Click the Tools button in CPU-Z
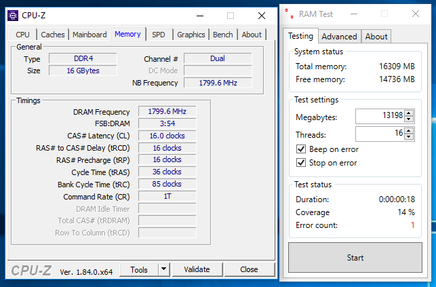 click(139, 269)
